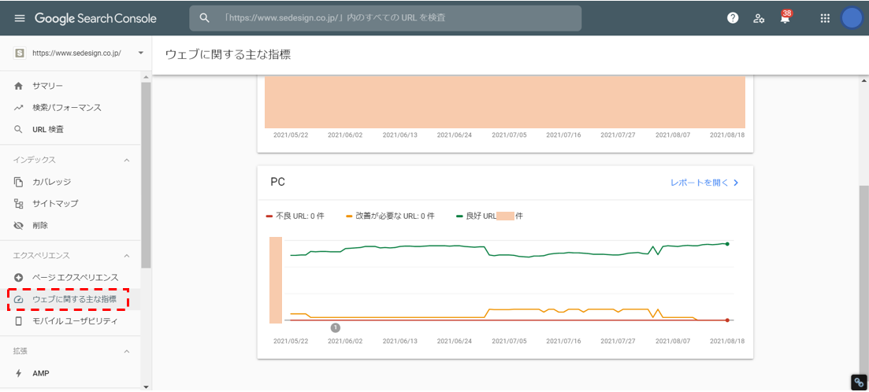The height and width of the screenshot is (392, 869).
Task: Click the サマリー home icon
Action: coord(18,86)
